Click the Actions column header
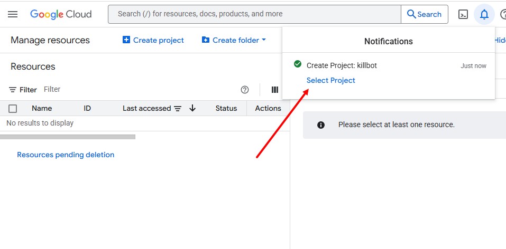506x249 pixels. [x=268, y=109]
